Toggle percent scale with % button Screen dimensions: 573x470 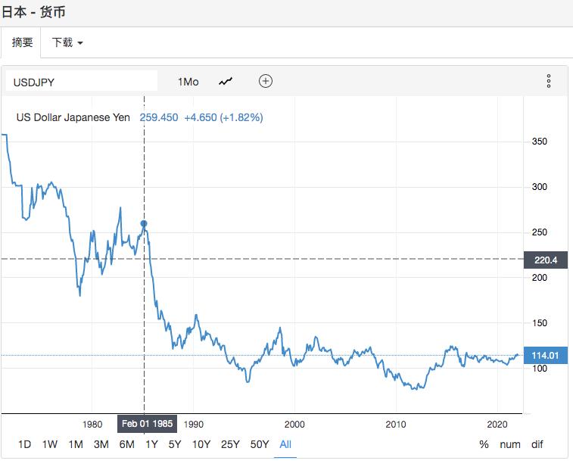(x=484, y=444)
